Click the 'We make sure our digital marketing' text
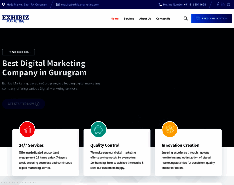Viewport: 234px width, 185px height. click(x=117, y=160)
